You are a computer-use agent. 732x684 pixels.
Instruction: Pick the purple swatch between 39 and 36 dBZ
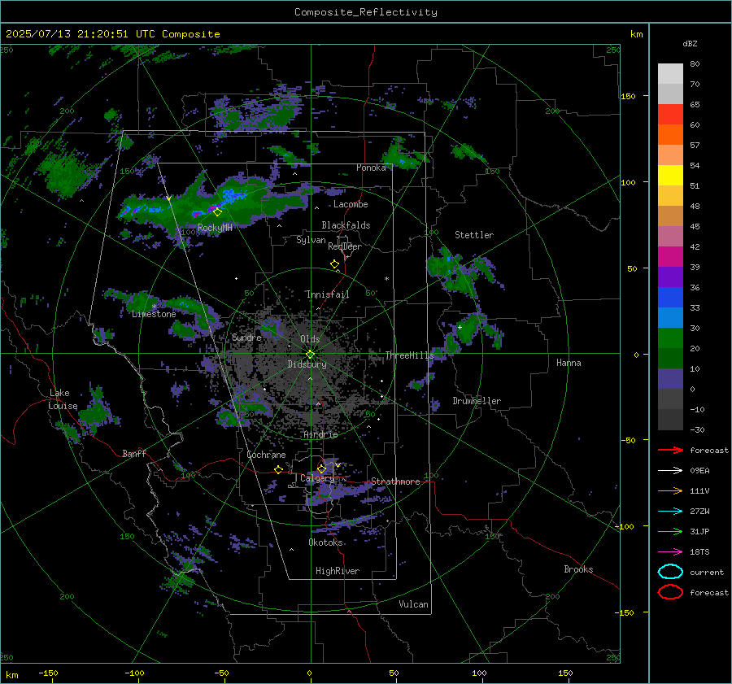670,277
